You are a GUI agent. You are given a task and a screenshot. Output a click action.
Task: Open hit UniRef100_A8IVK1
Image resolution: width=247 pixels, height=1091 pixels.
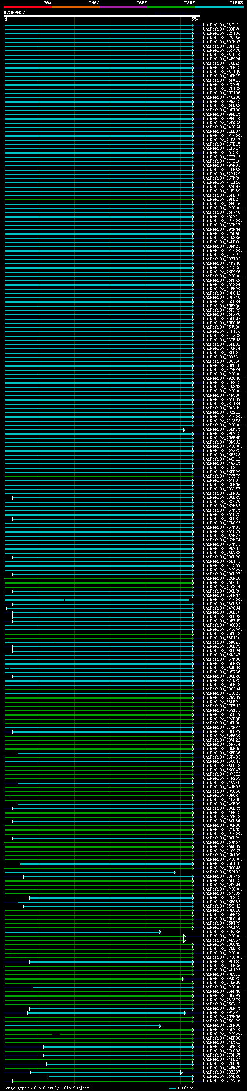(x=221, y=25)
